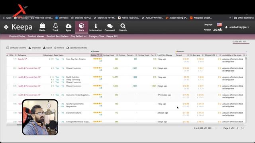Open the 3D Videos bookmark
This screenshot has height=143, width=255.
pos(62,18)
